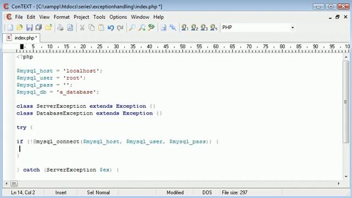This screenshot has height=198, width=352.
Task: Click 'Sel: Normal' in the status bar
Action: click(98, 193)
